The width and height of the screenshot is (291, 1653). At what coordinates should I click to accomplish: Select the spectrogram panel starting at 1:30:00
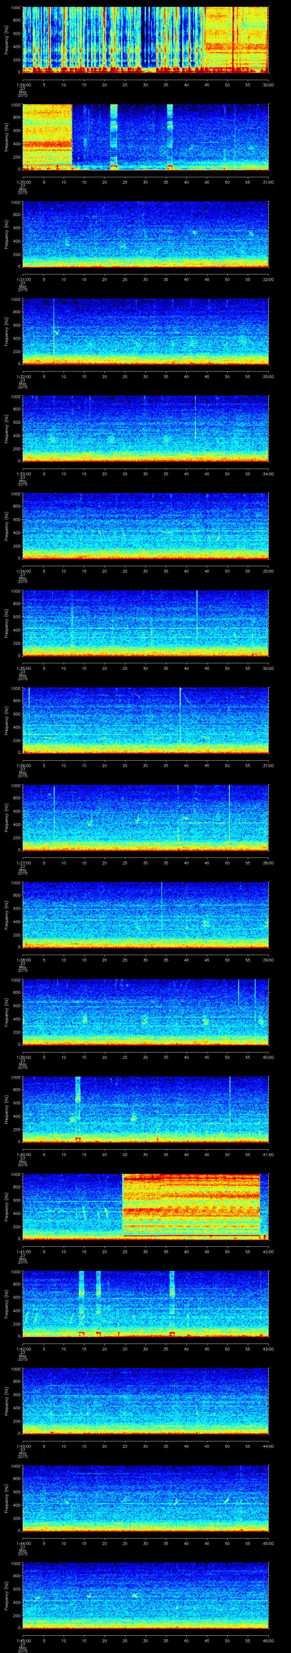coord(146,137)
